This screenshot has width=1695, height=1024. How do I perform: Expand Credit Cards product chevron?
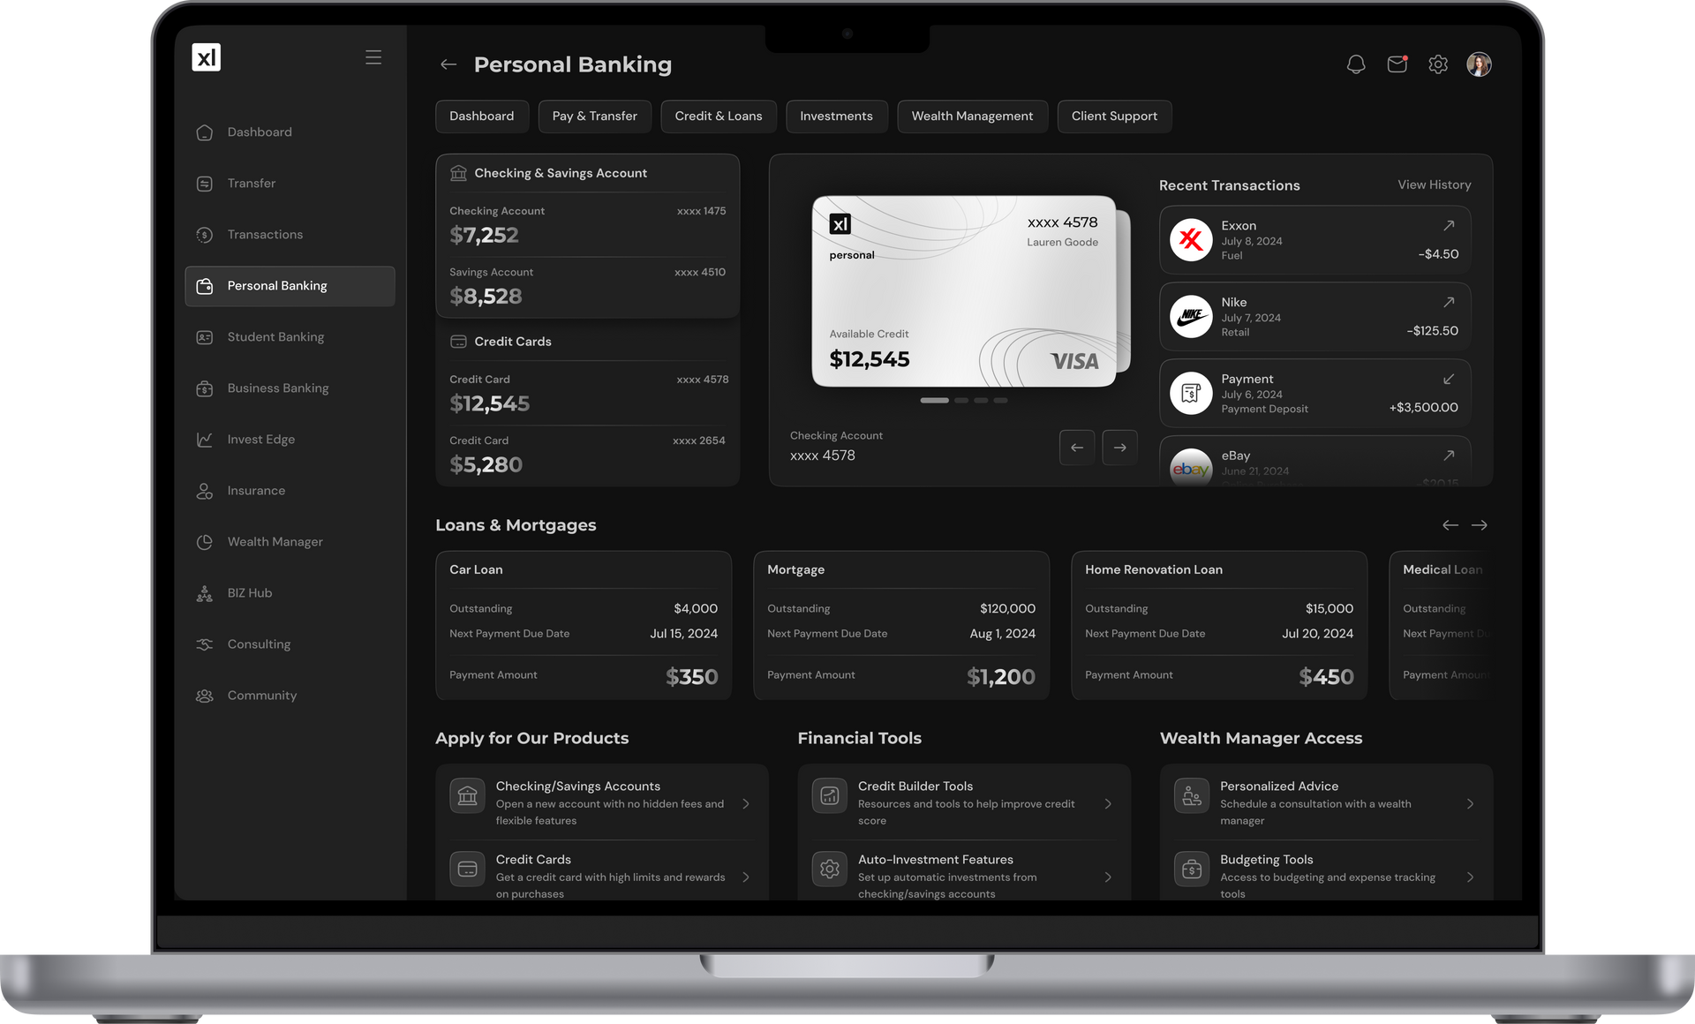click(746, 877)
